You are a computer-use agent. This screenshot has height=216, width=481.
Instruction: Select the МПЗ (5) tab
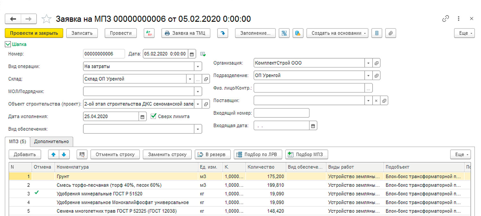(18, 141)
